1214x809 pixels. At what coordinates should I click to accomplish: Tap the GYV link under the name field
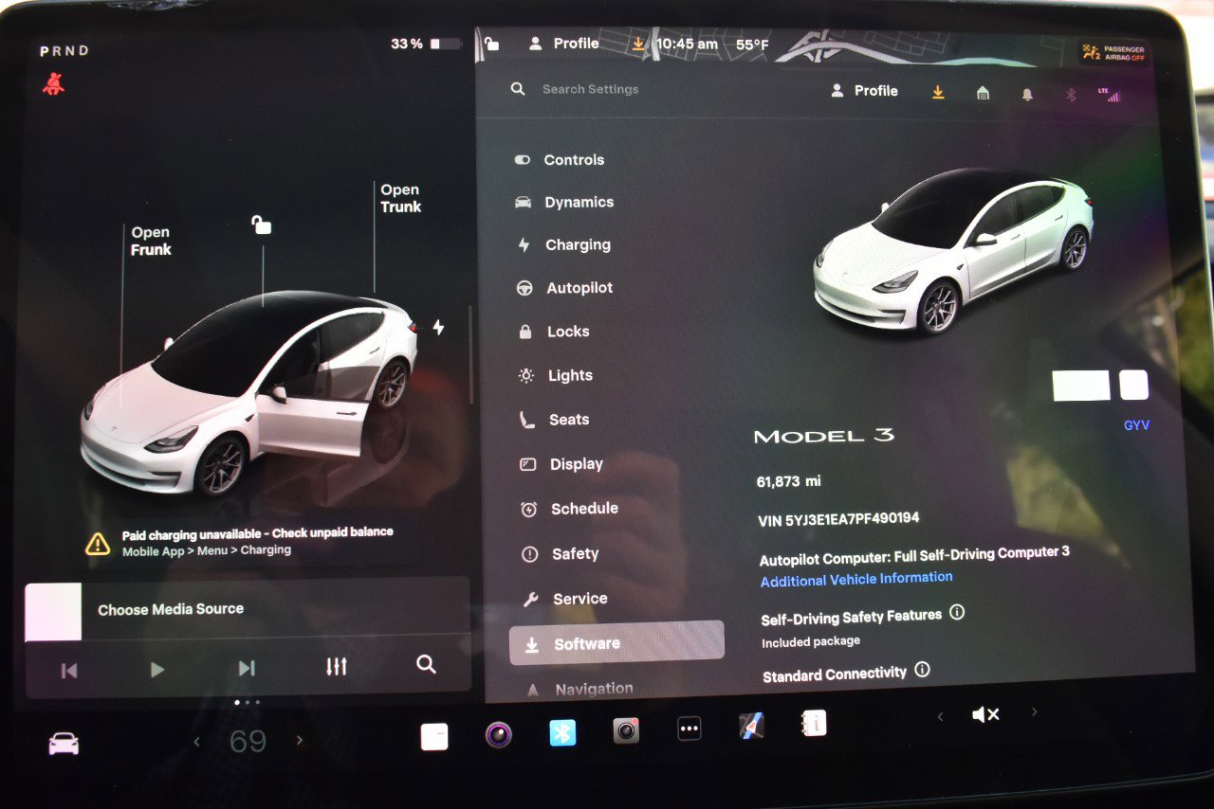click(1136, 425)
